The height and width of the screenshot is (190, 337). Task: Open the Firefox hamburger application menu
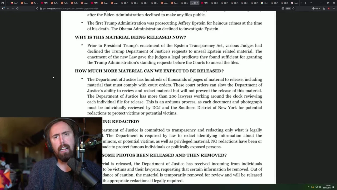pos(334,8)
